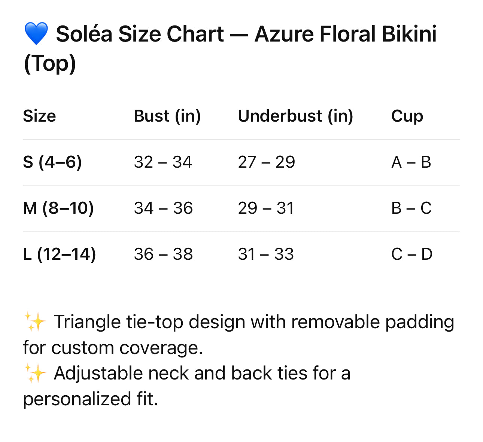
Task: Select the M (8–10) size row label
Action: tap(58, 208)
